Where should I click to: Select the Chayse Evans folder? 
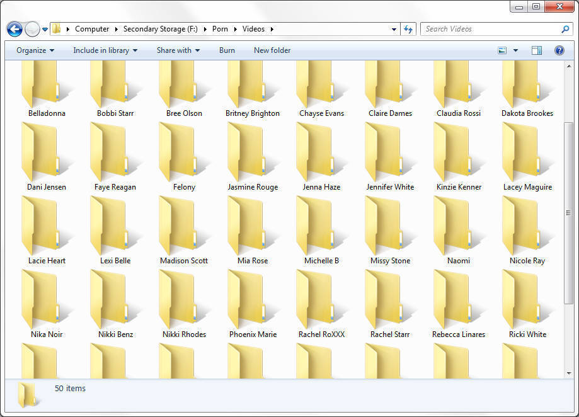321,89
